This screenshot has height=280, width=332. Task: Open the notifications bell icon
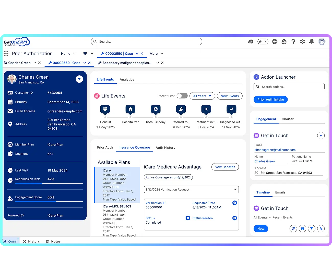(312, 41)
